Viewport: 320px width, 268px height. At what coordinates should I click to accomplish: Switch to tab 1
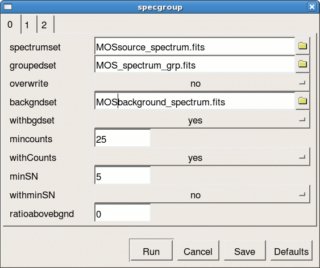29,25
